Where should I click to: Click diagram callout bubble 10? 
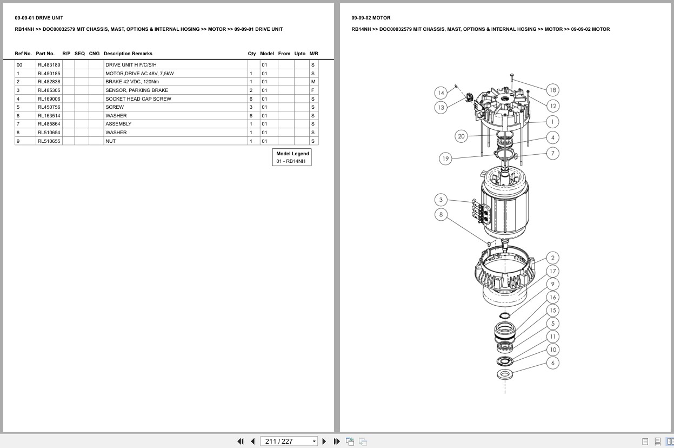coord(552,350)
